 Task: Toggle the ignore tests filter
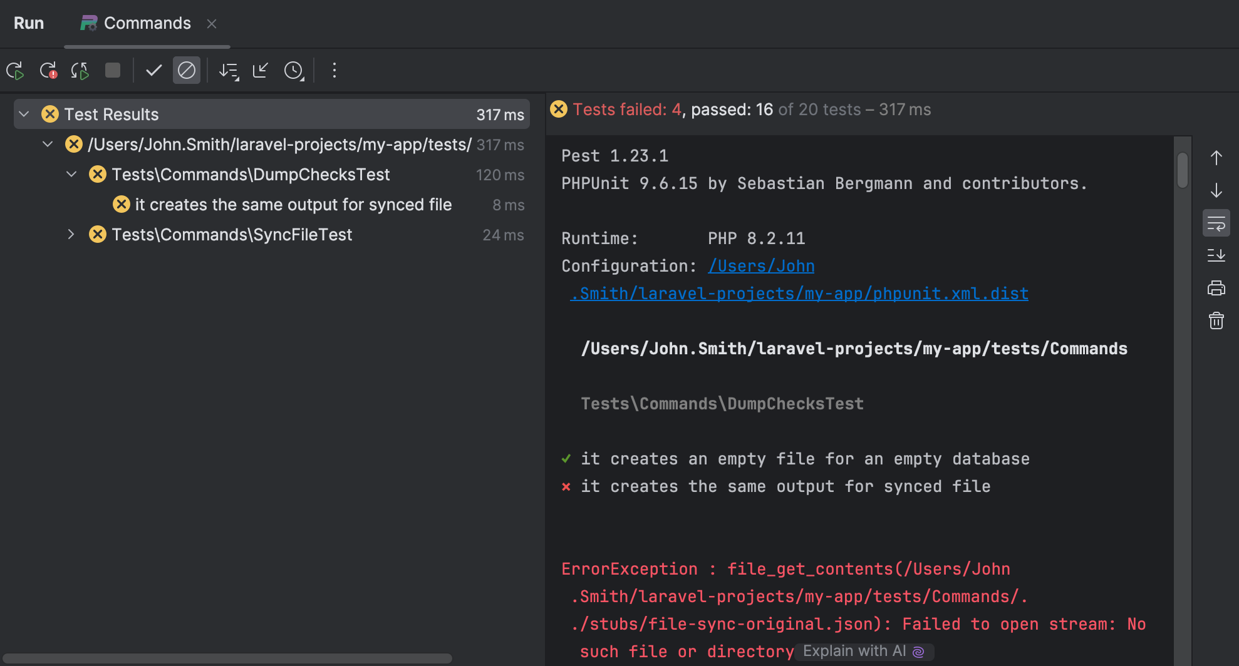point(186,70)
